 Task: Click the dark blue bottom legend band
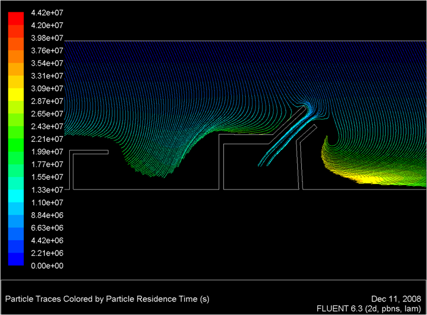[16, 259]
